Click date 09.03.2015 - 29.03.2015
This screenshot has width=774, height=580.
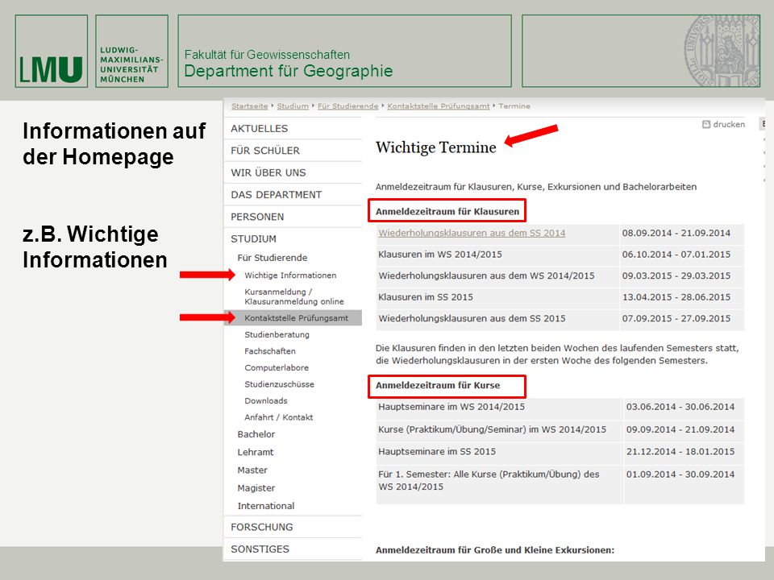pyautogui.click(x=676, y=275)
